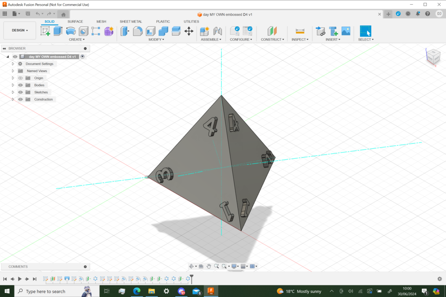Open the DESIGN workspace dropdown

(x=19, y=30)
